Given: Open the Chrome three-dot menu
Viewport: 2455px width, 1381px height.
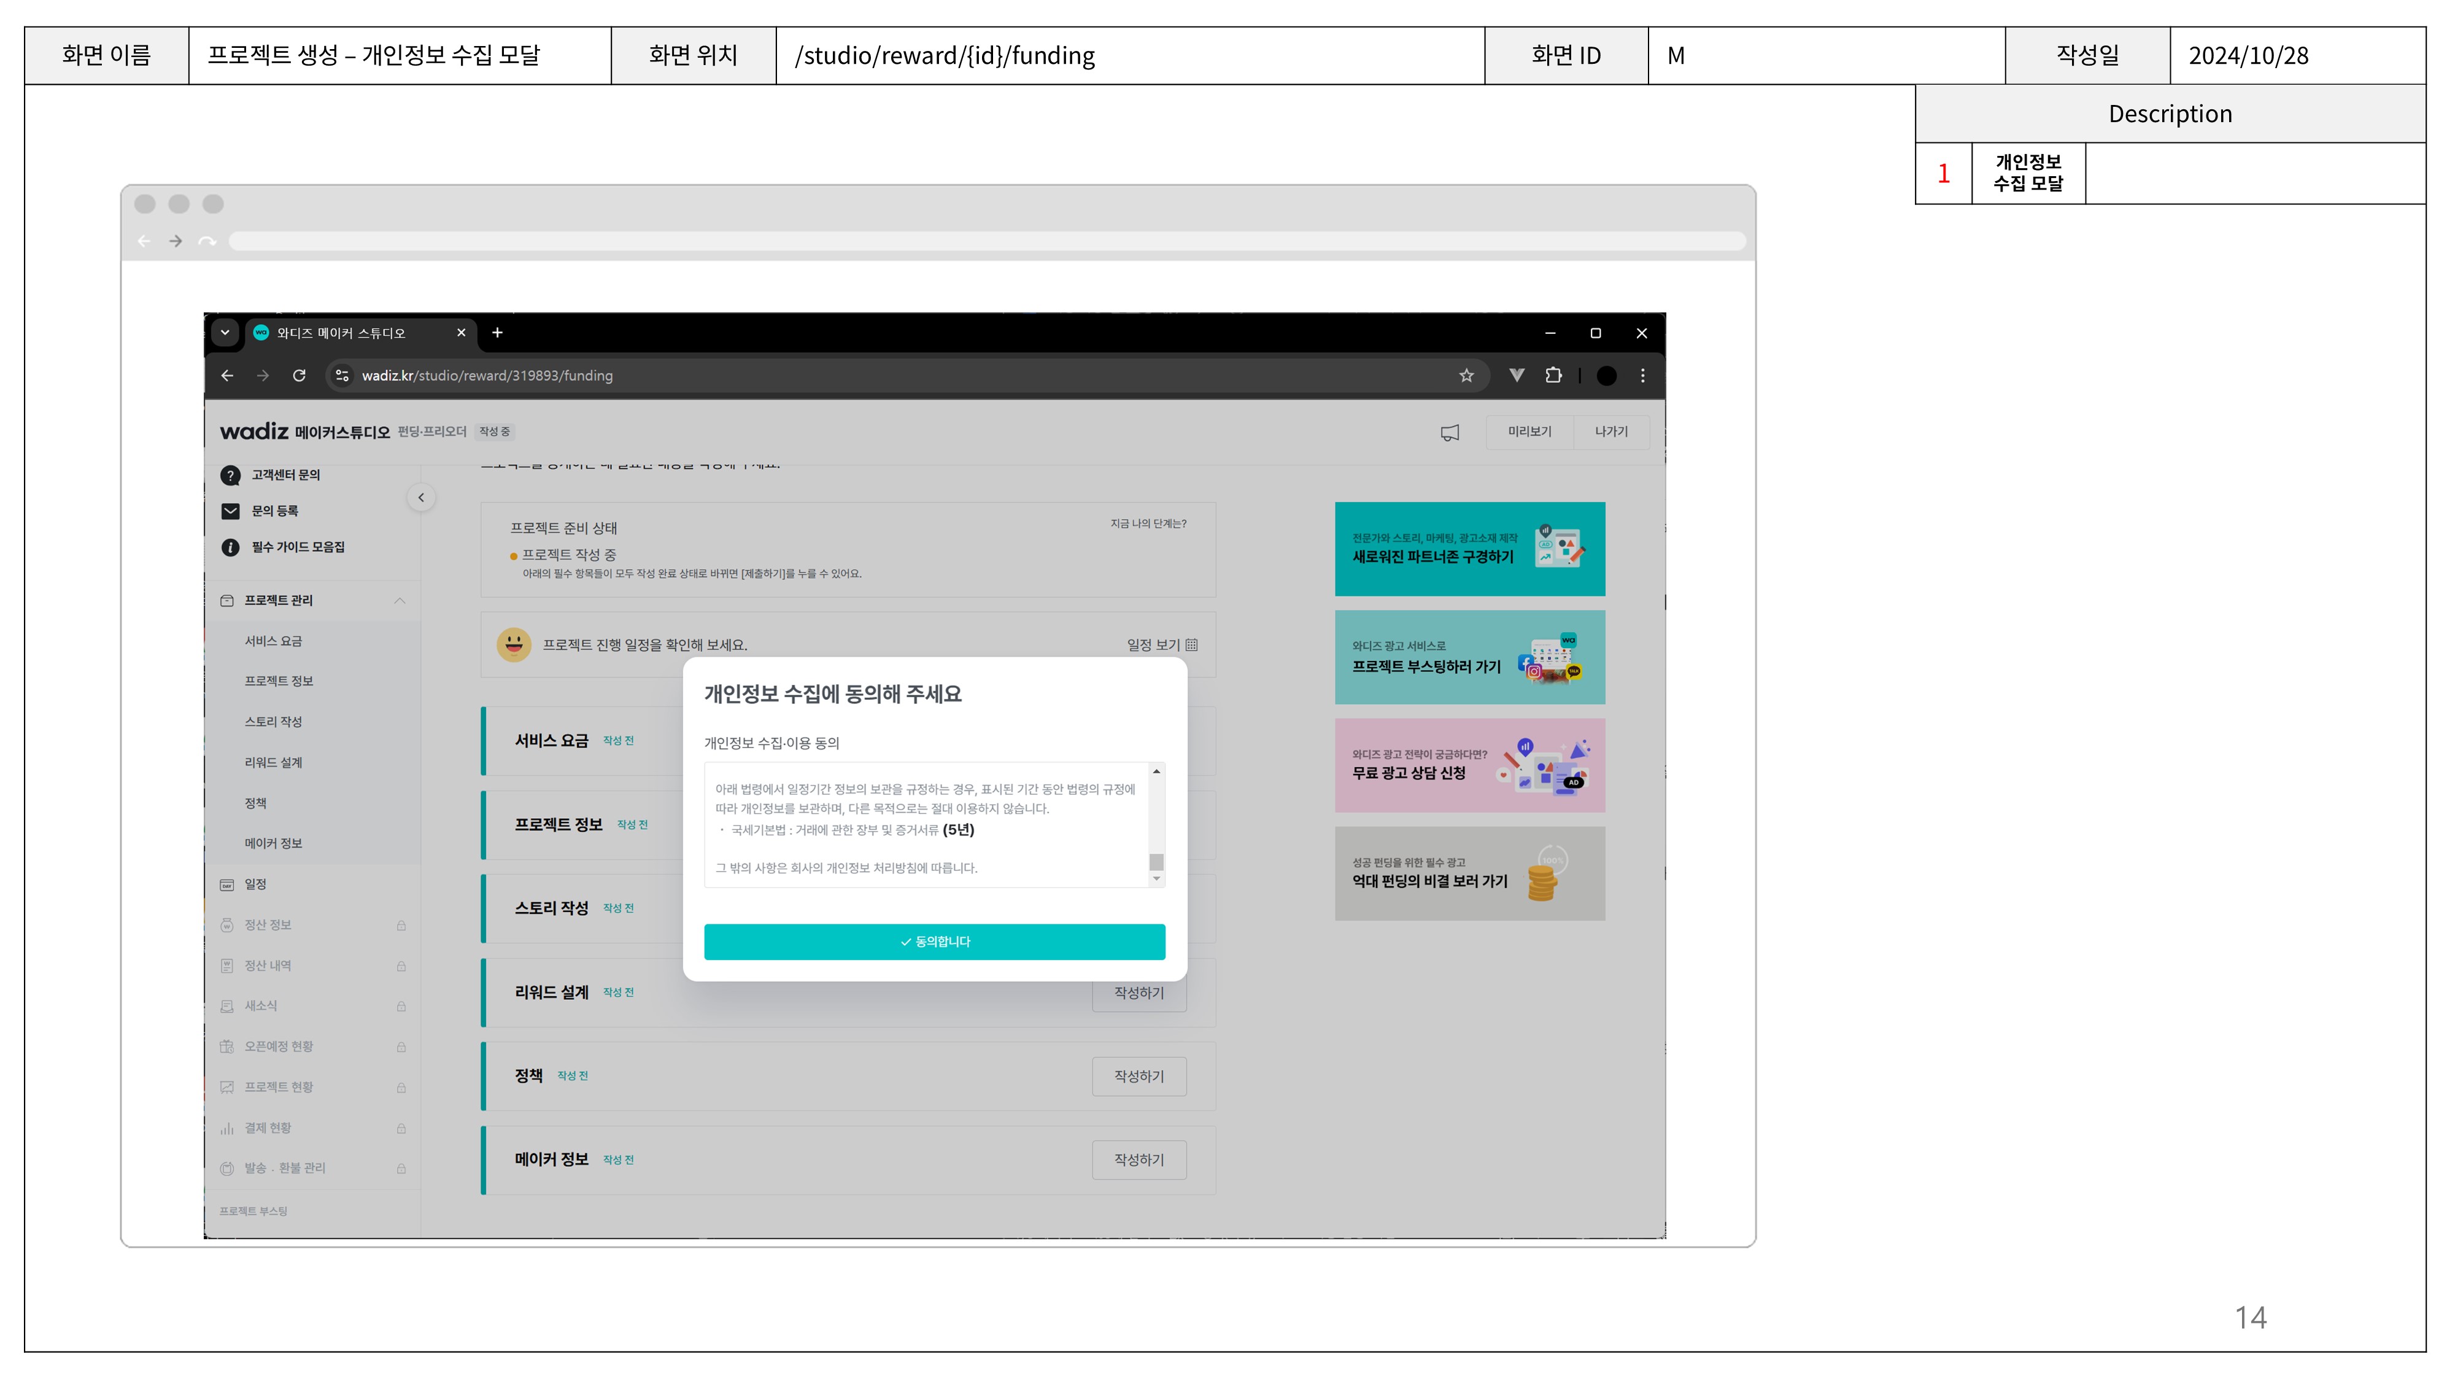Looking at the screenshot, I should pyautogui.click(x=1642, y=376).
